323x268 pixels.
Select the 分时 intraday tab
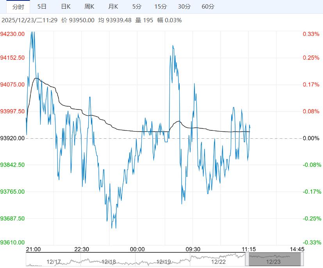pos(18,7)
